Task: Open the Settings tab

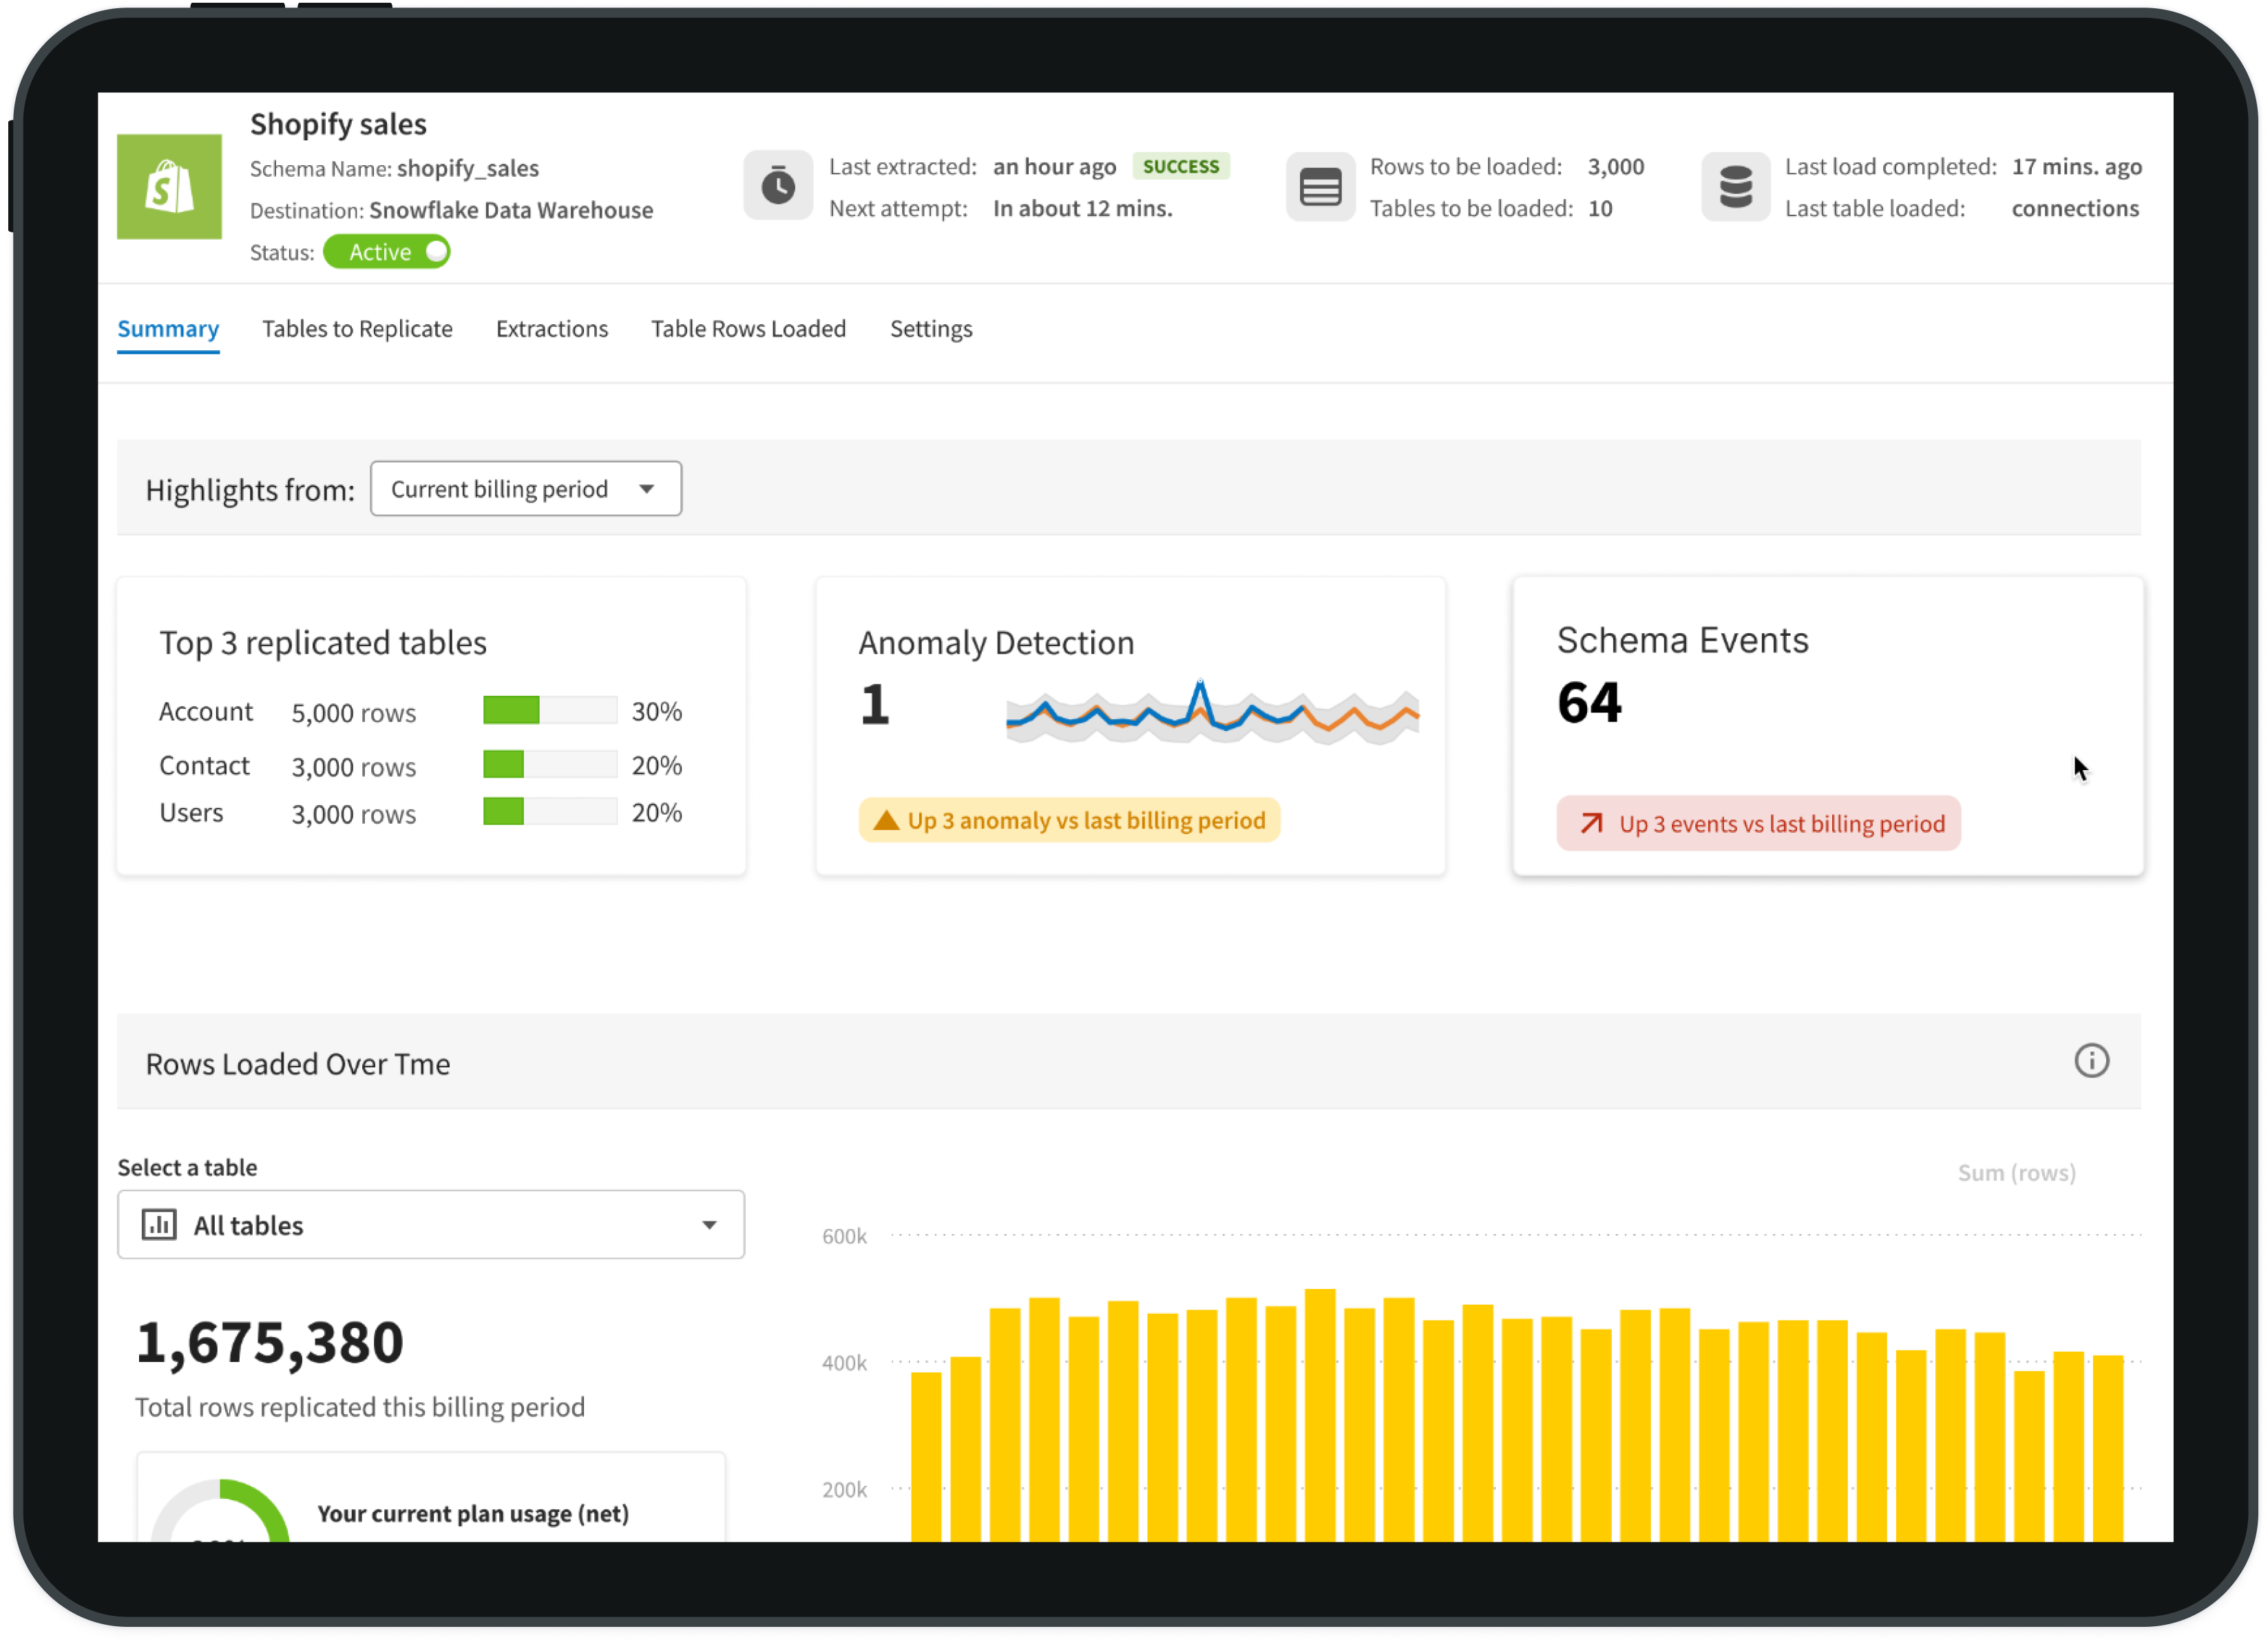Action: click(x=931, y=329)
